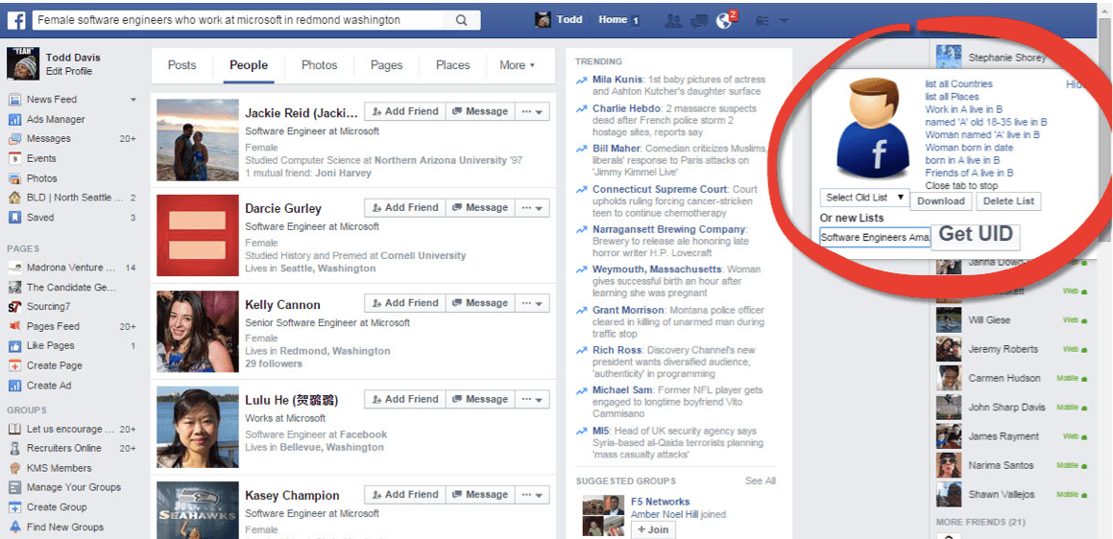
Task: Click the new list name input field
Action: (875, 237)
